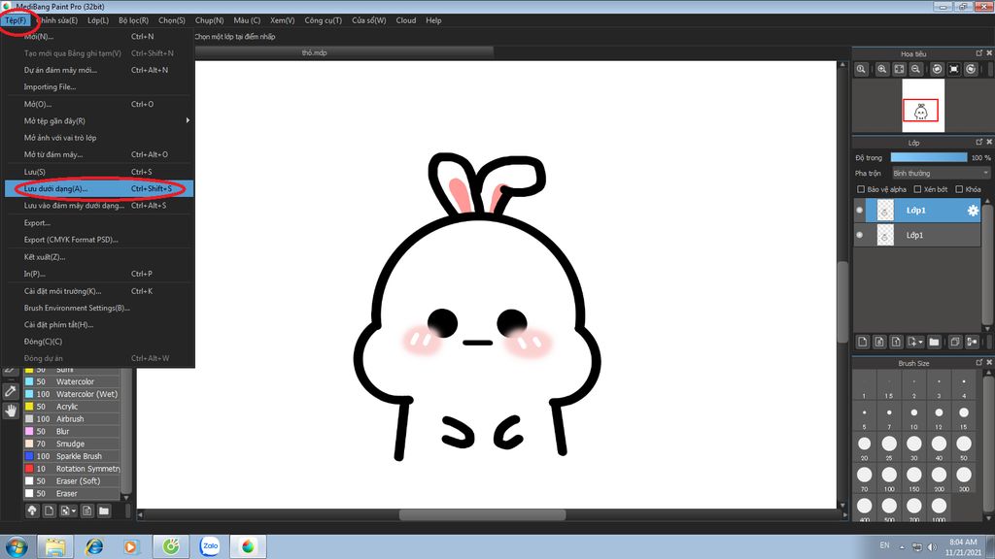Click zoom in icon in Navigator panel
The width and height of the screenshot is (995, 559).
click(882, 69)
